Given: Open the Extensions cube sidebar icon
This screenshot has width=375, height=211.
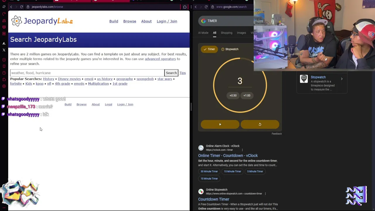Looking at the screenshot, I should pyautogui.click(x=4, y=79).
